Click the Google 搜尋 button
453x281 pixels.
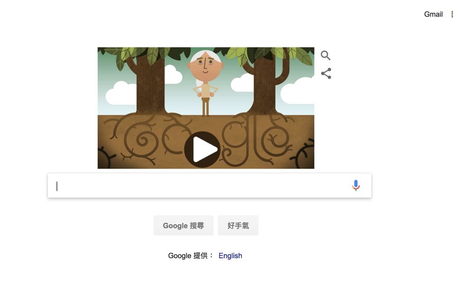[x=183, y=226]
